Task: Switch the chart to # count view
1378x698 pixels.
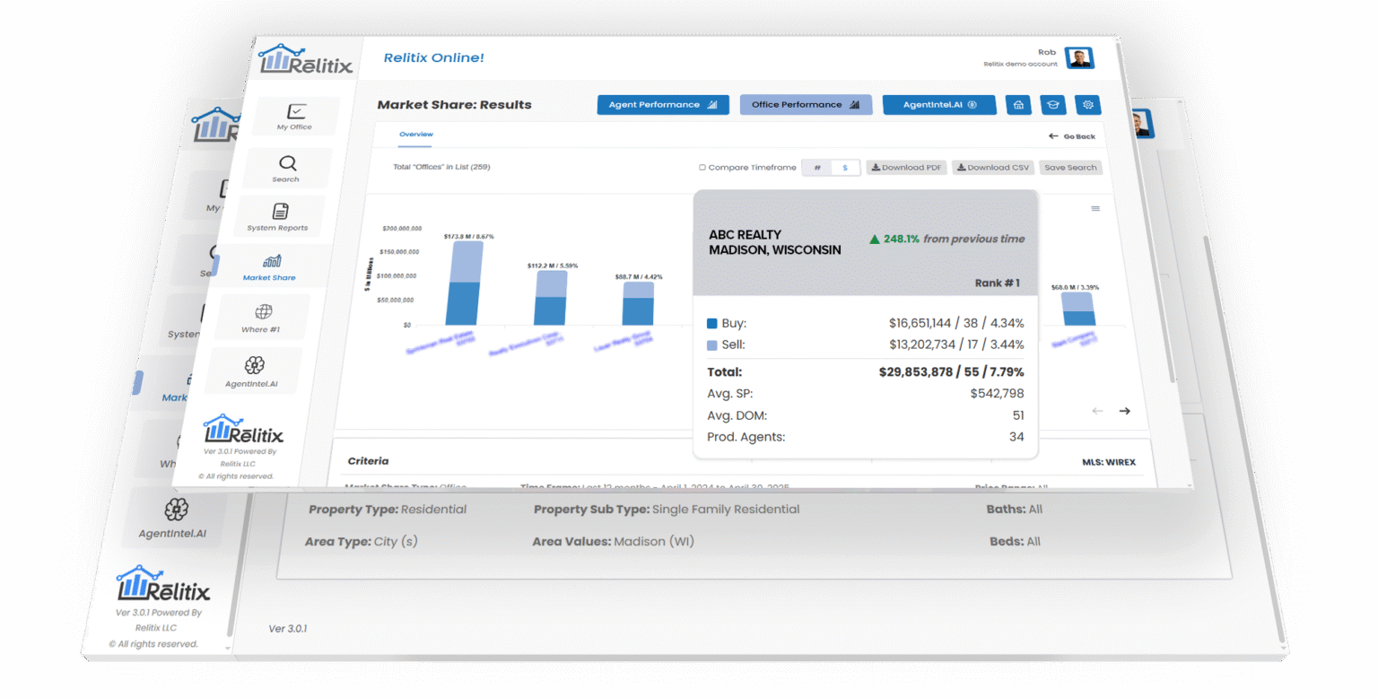Action: click(816, 168)
